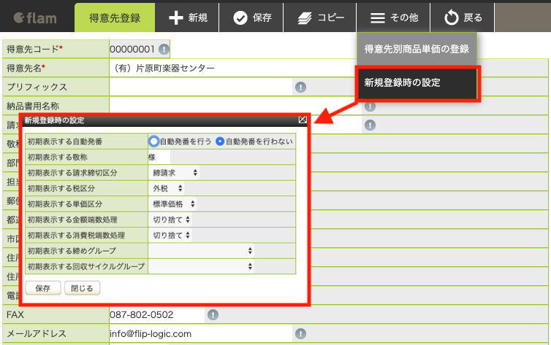Click the 得意先コード input field

[x=132, y=49]
